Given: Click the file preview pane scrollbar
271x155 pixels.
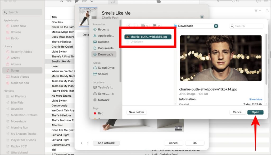Looking at the screenshot, I should 266,59.
